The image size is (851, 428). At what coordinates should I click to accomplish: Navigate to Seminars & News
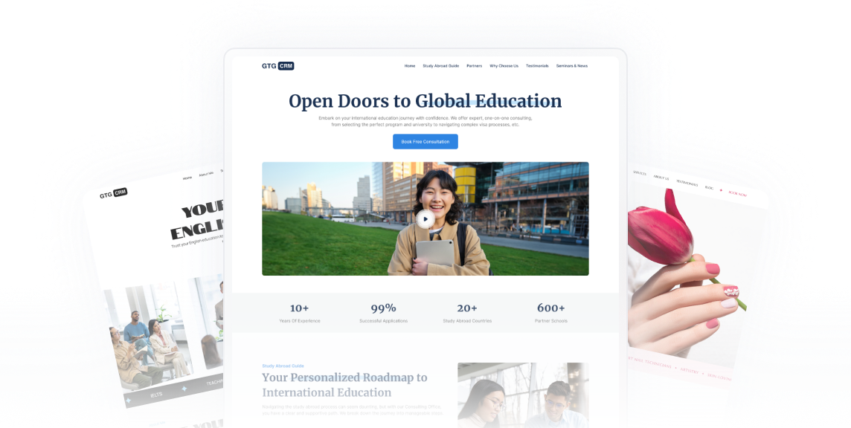click(571, 65)
